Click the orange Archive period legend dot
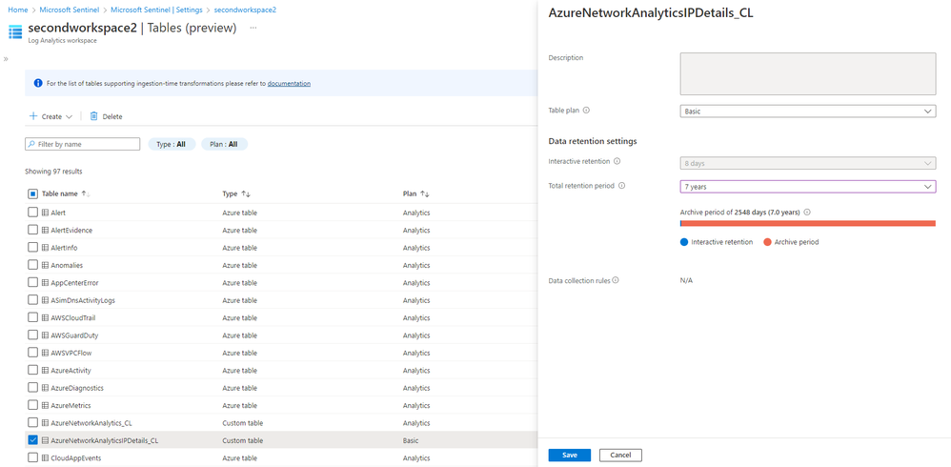Screen dimensions: 951x467 tap(767, 242)
